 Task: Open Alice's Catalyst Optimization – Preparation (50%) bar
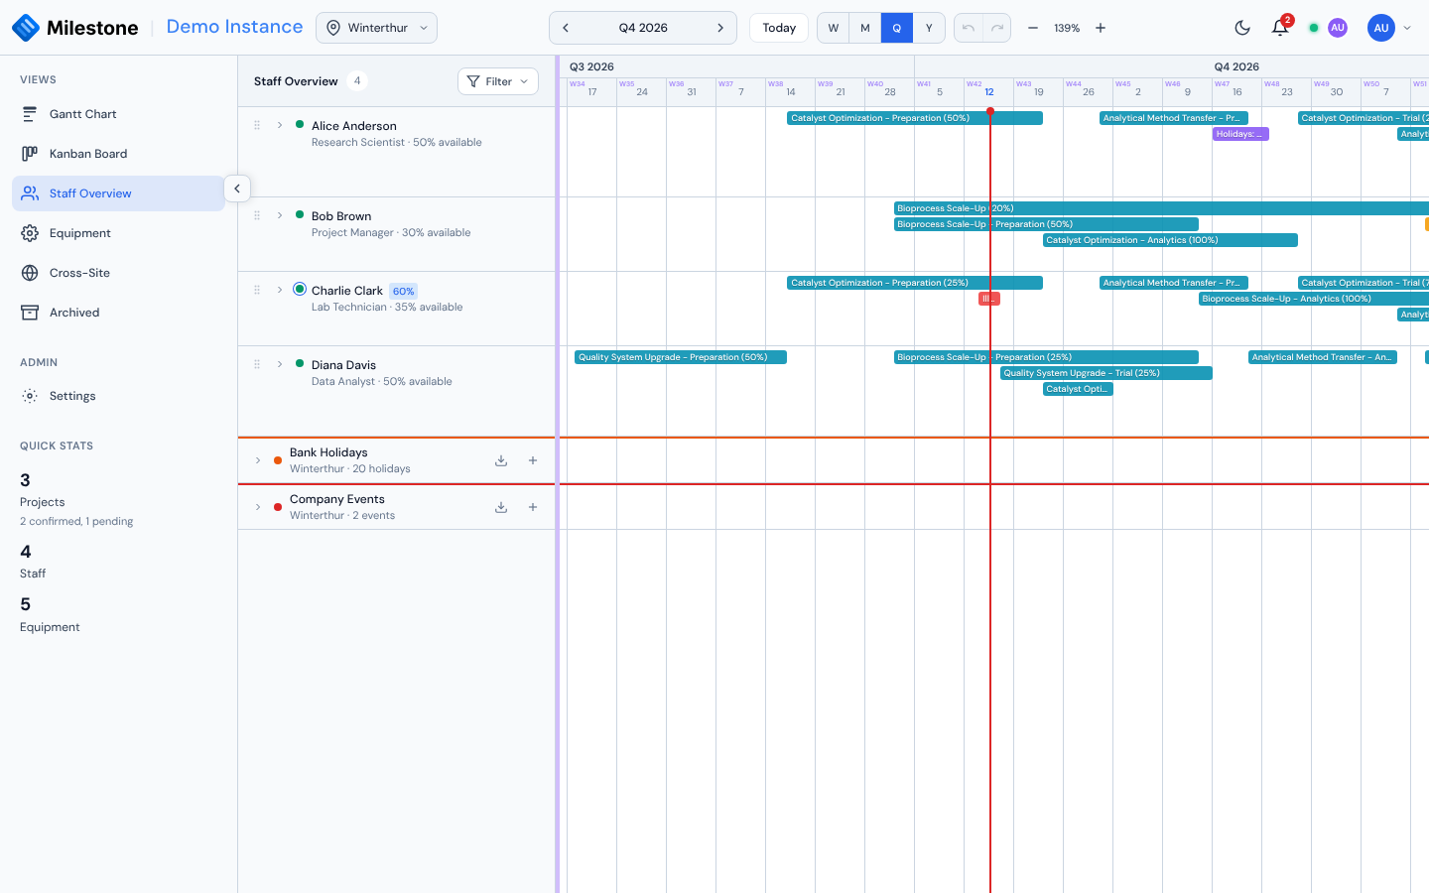point(915,118)
